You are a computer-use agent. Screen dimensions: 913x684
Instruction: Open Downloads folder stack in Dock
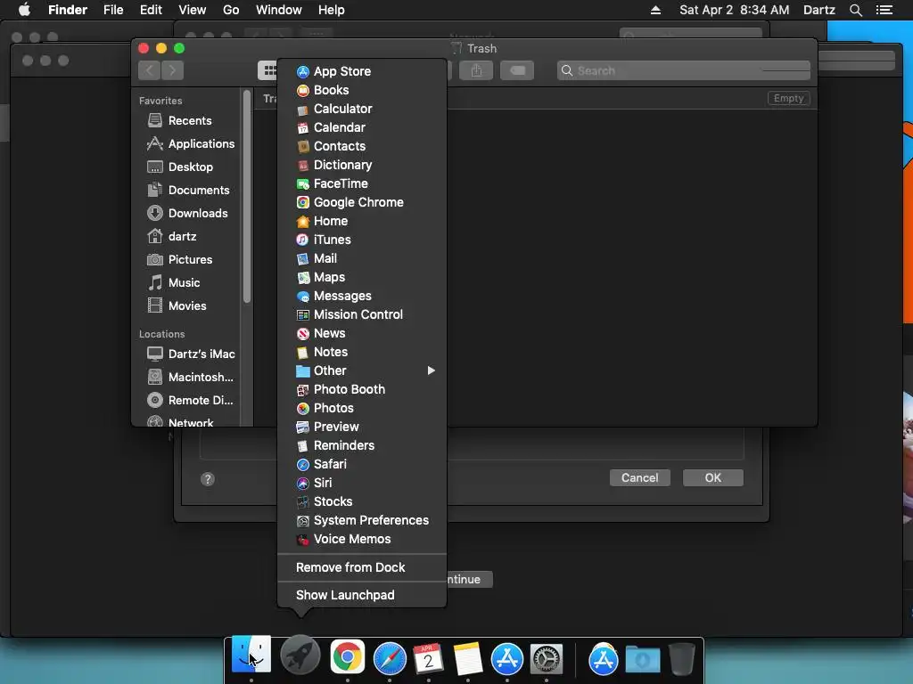point(642,659)
